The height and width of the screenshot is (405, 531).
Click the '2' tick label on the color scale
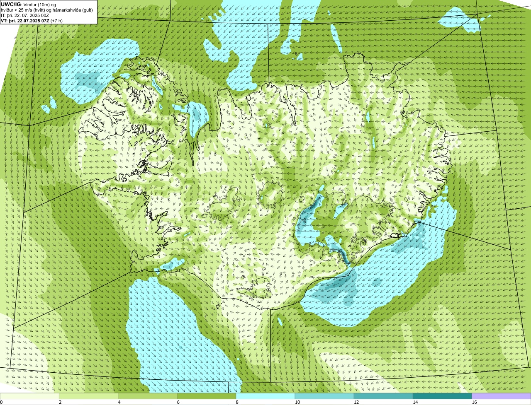[x=60, y=402]
